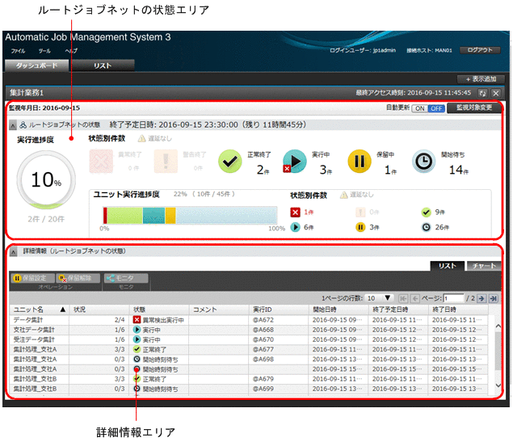This screenshot has width=513, height=442.
Task: Click the 遅延なし warning icon beside 状態別件数
Action: (141, 139)
